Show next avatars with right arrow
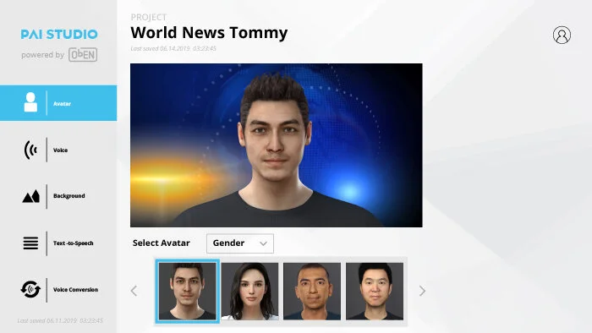 tap(422, 291)
